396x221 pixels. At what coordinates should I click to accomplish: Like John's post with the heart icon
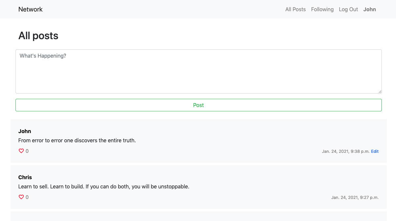click(21, 151)
